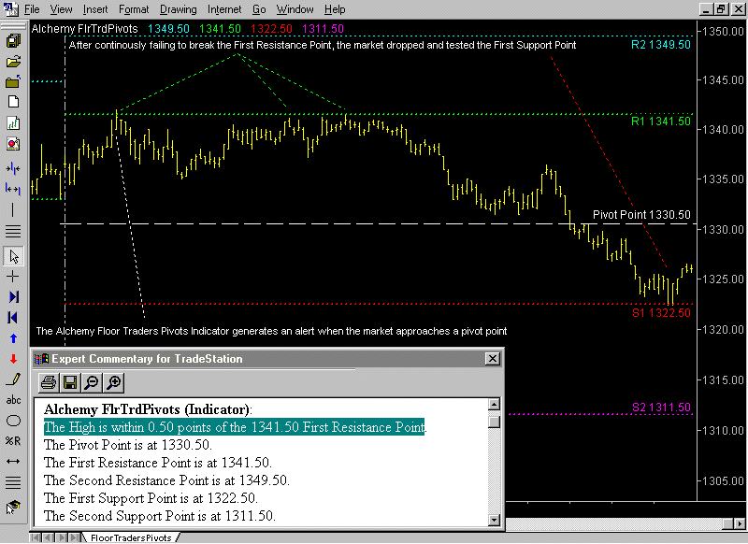Zoom out in the Expert Commentary window
Image resolution: width=748 pixels, height=544 pixels.
pyautogui.click(x=92, y=382)
